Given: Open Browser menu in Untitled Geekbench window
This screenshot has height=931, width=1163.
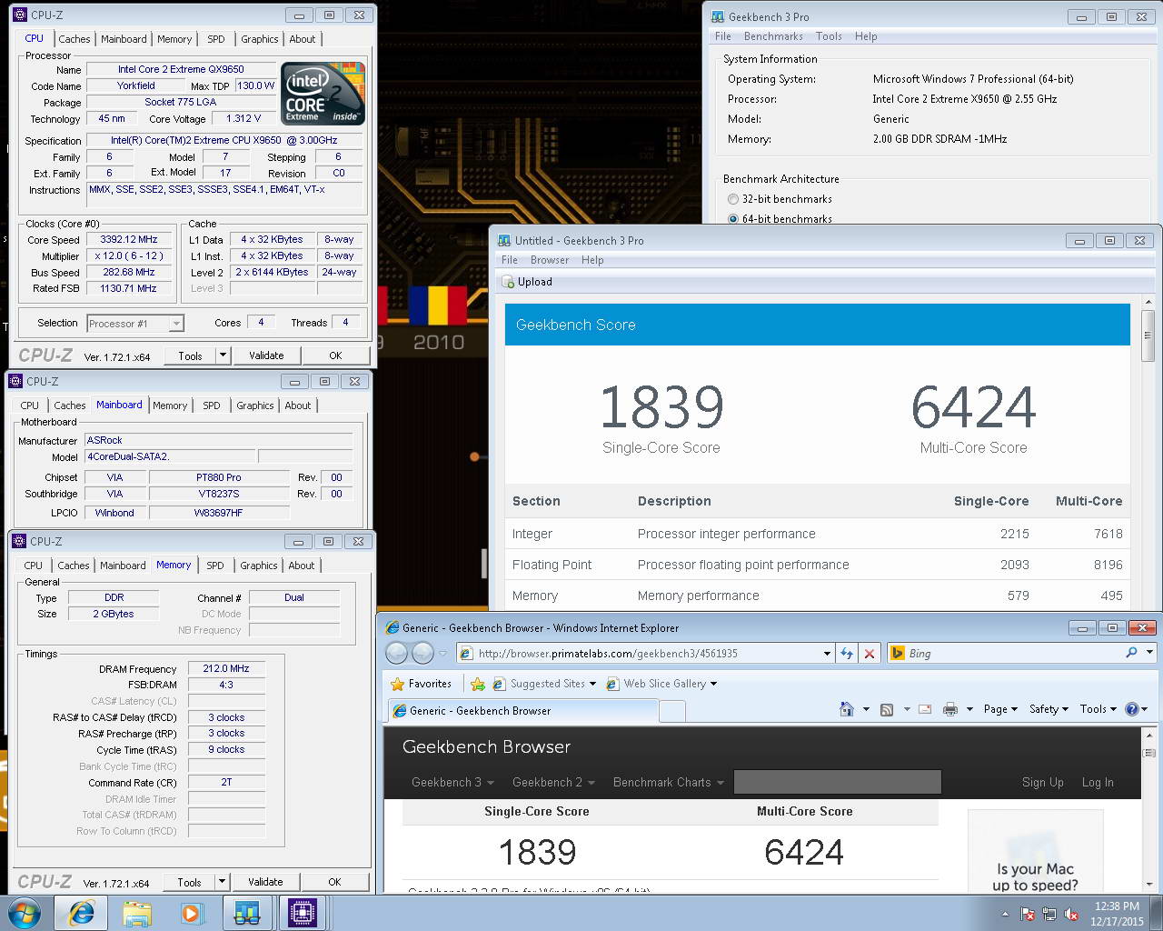Looking at the screenshot, I should (550, 260).
